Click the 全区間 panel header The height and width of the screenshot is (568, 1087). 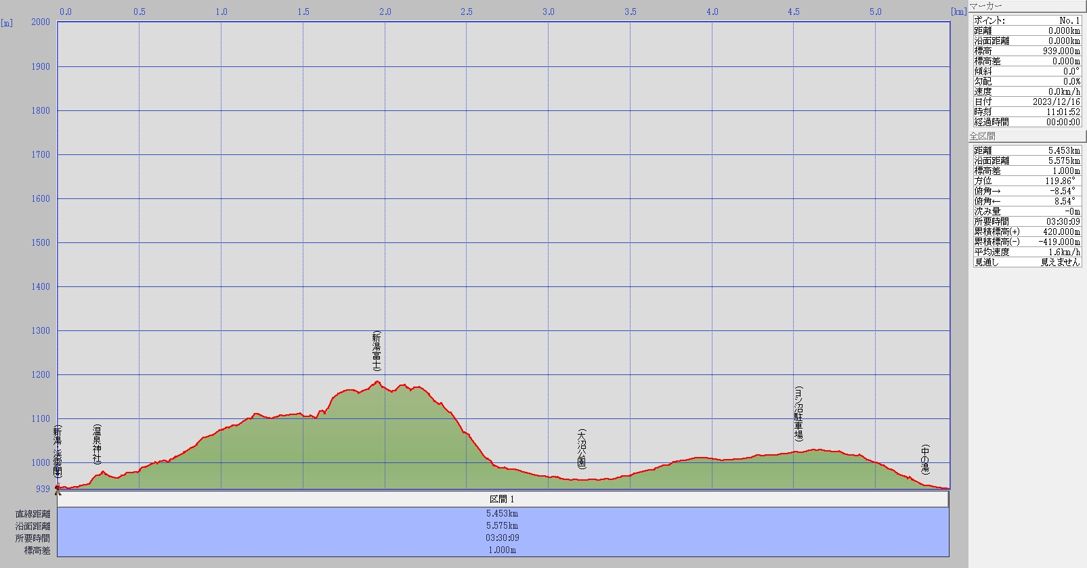tap(1027, 136)
